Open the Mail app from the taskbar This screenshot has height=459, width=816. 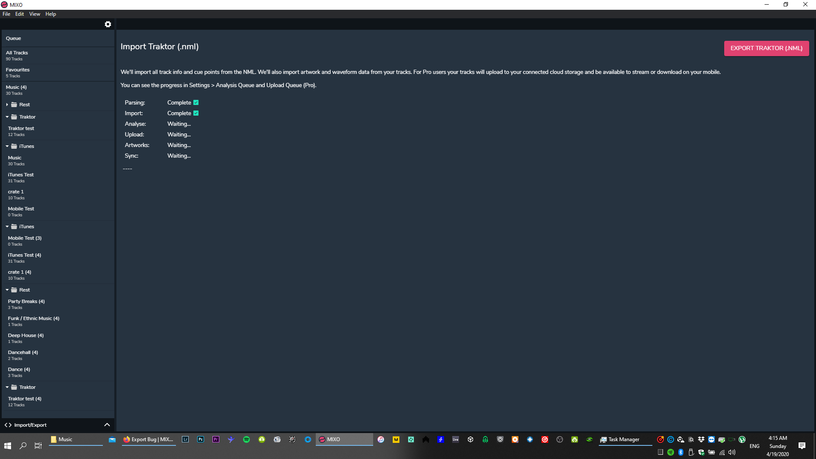[x=112, y=439]
